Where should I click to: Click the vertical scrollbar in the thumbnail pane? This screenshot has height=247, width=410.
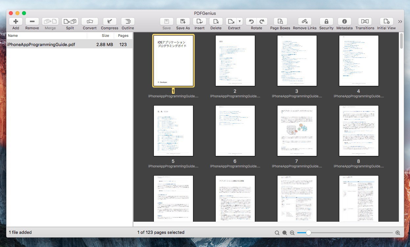coord(401,41)
